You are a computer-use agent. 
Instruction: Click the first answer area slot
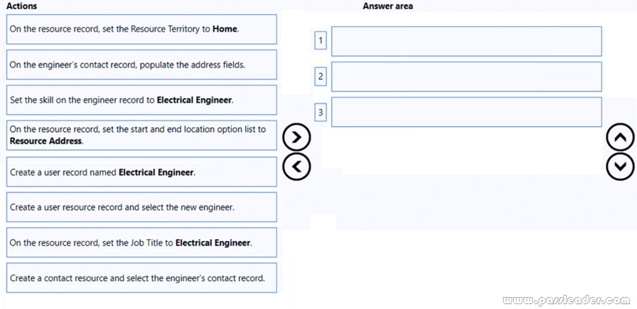click(x=466, y=41)
